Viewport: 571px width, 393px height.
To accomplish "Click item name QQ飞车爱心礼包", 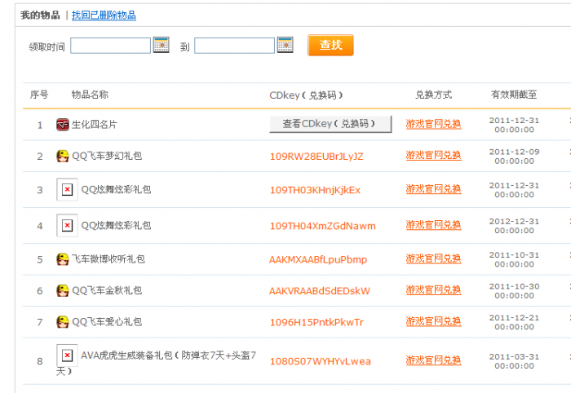I will 107,322.
